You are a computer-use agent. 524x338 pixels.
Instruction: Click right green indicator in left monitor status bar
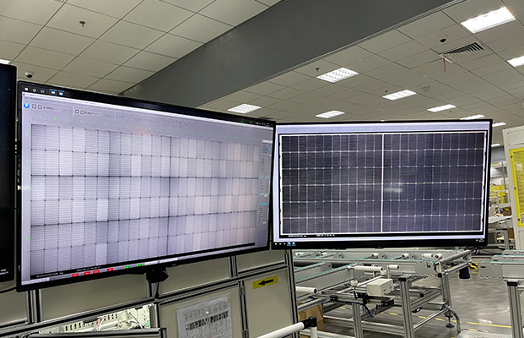pos(140,265)
